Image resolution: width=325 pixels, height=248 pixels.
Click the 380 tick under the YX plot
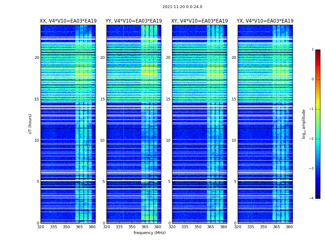[x=289, y=227]
